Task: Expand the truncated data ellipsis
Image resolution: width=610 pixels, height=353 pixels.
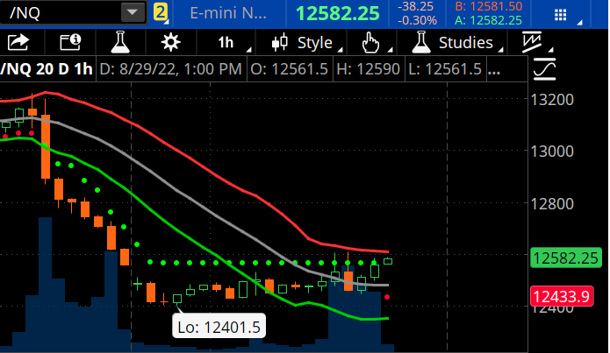Action: pyautogui.click(x=494, y=72)
